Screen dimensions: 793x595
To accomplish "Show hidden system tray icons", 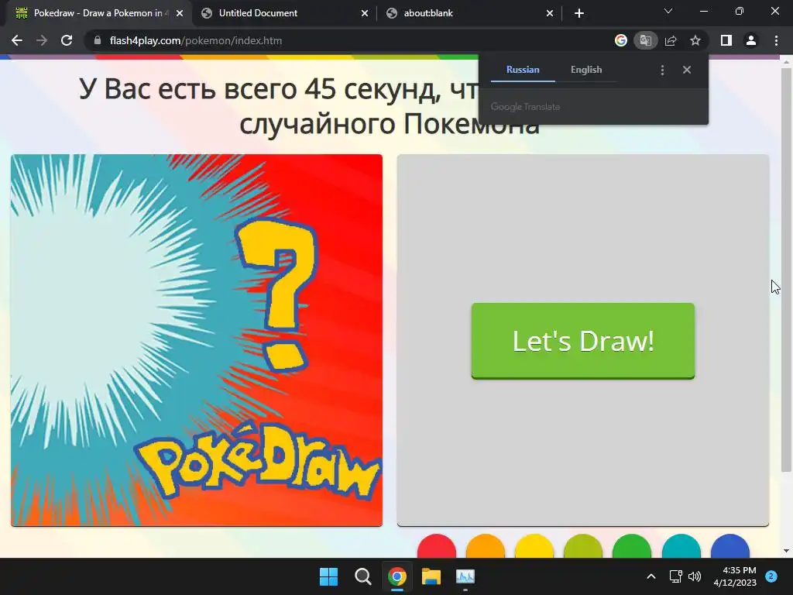I will (651, 576).
